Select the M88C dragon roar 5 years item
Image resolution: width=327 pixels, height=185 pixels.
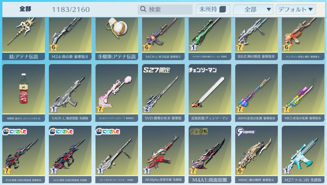point(256,154)
